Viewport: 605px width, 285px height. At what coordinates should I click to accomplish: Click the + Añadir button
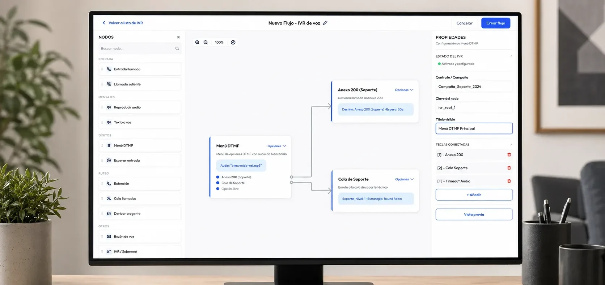pyautogui.click(x=474, y=195)
